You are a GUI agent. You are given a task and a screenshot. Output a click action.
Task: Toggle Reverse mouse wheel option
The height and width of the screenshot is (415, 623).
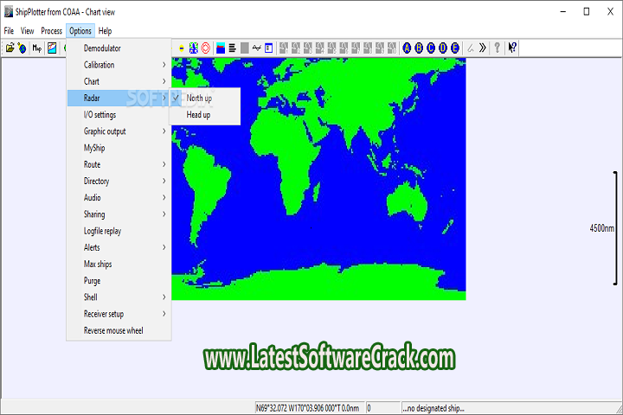(113, 330)
